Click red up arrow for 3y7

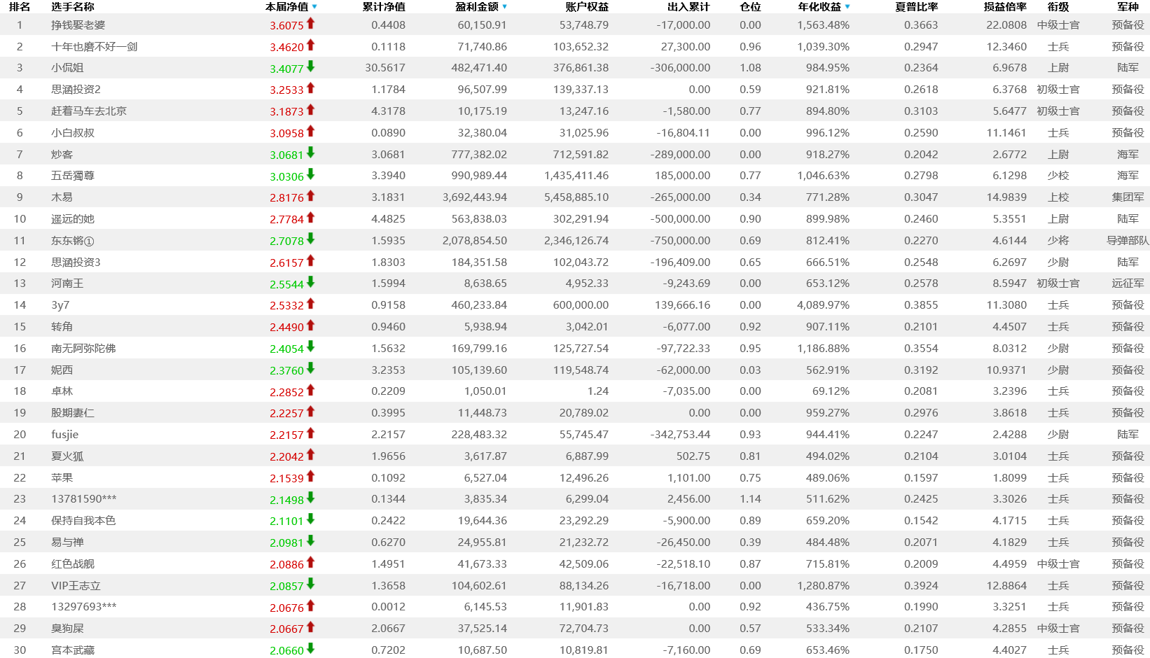pyautogui.click(x=310, y=304)
